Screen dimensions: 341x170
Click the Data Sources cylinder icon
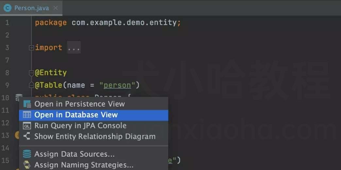tap(27, 154)
